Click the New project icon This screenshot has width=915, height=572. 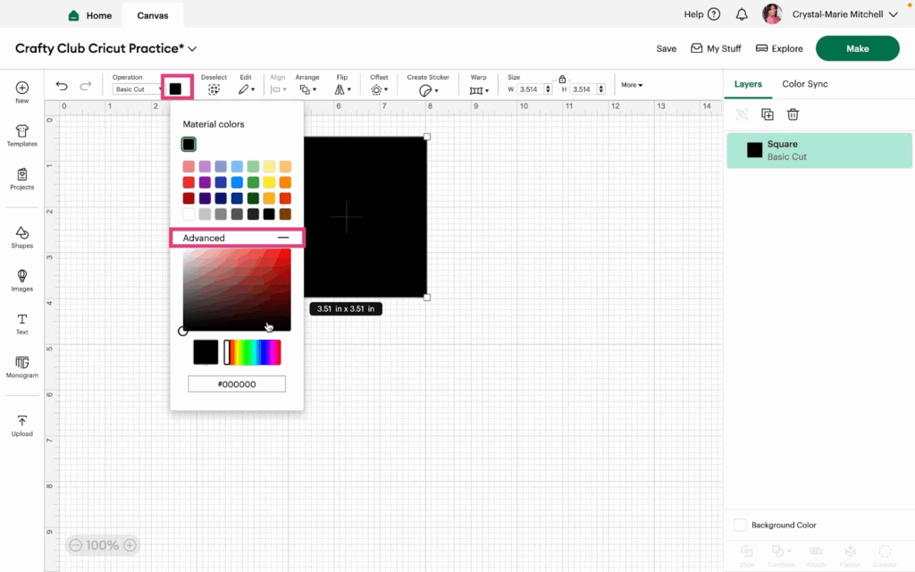click(x=22, y=88)
